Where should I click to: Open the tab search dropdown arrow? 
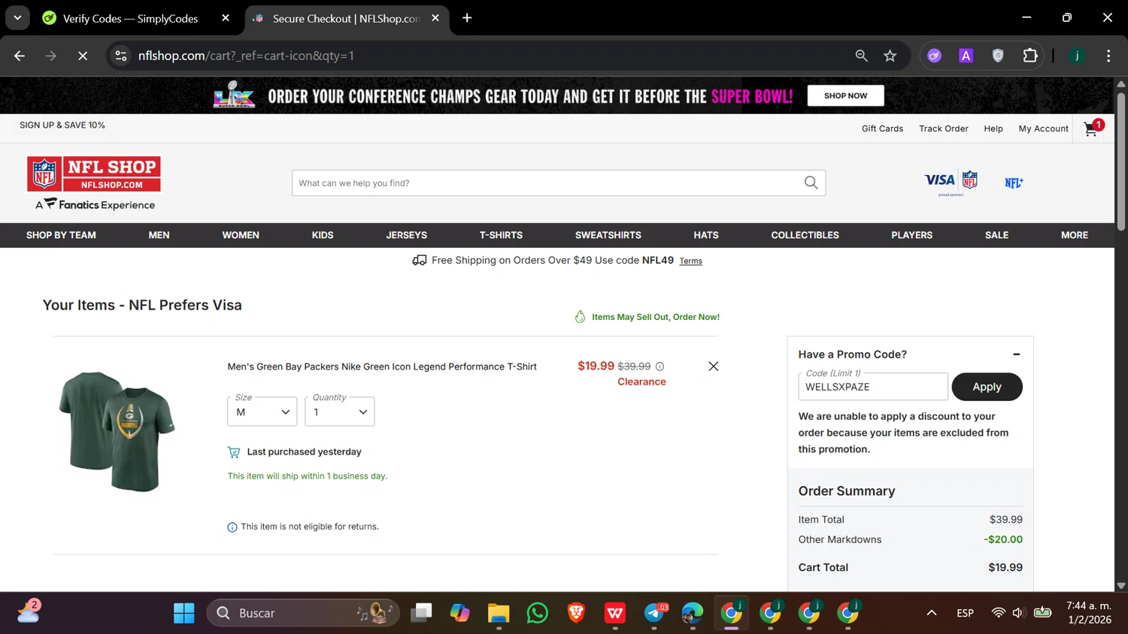[17, 18]
